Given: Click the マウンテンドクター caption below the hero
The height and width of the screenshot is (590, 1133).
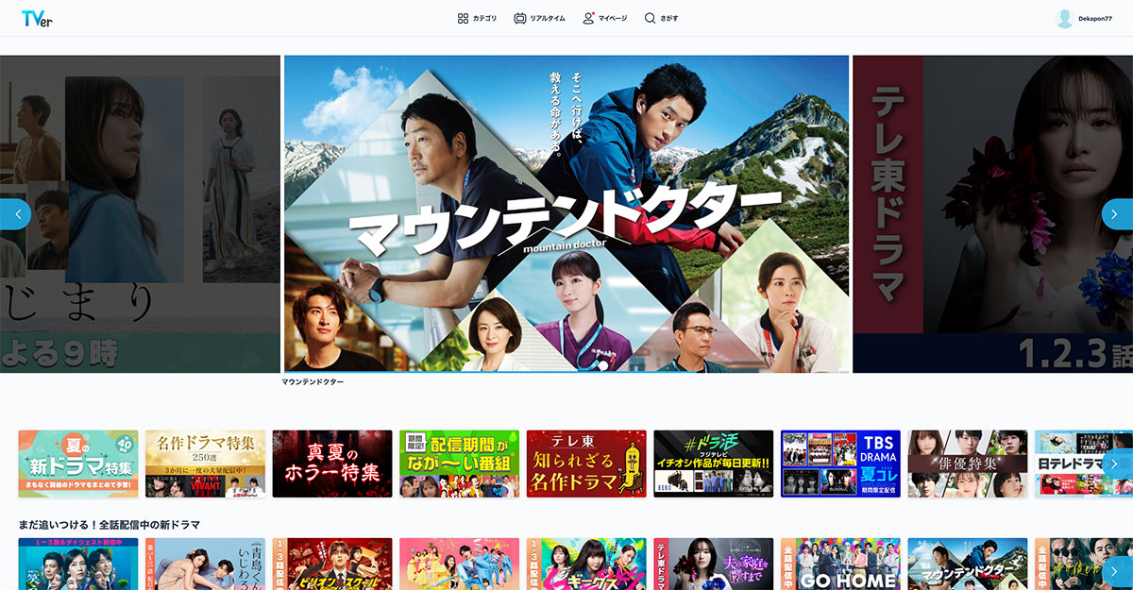Looking at the screenshot, I should [x=313, y=382].
